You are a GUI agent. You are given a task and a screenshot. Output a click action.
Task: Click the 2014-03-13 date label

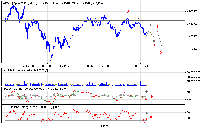click(48, 66)
